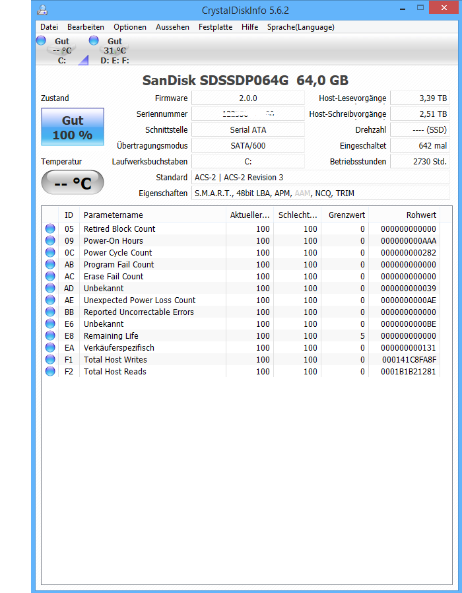
Task: Click the Host-Schreibvorgänge value 2,51 TB
Action: 420,114
